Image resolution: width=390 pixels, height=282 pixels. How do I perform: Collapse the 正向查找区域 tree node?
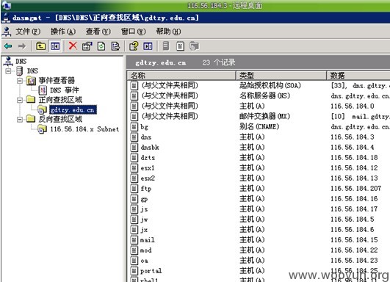pos(20,100)
